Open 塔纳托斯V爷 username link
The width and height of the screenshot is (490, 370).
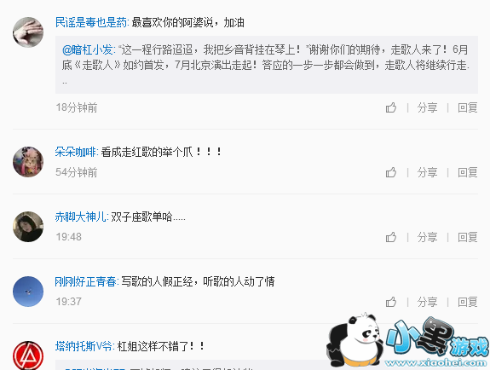(x=85, y=346)
